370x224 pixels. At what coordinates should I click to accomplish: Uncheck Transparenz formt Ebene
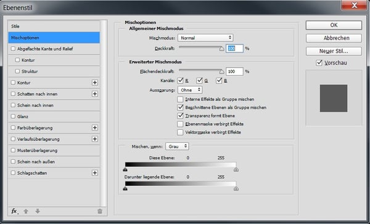coord(180,116)
